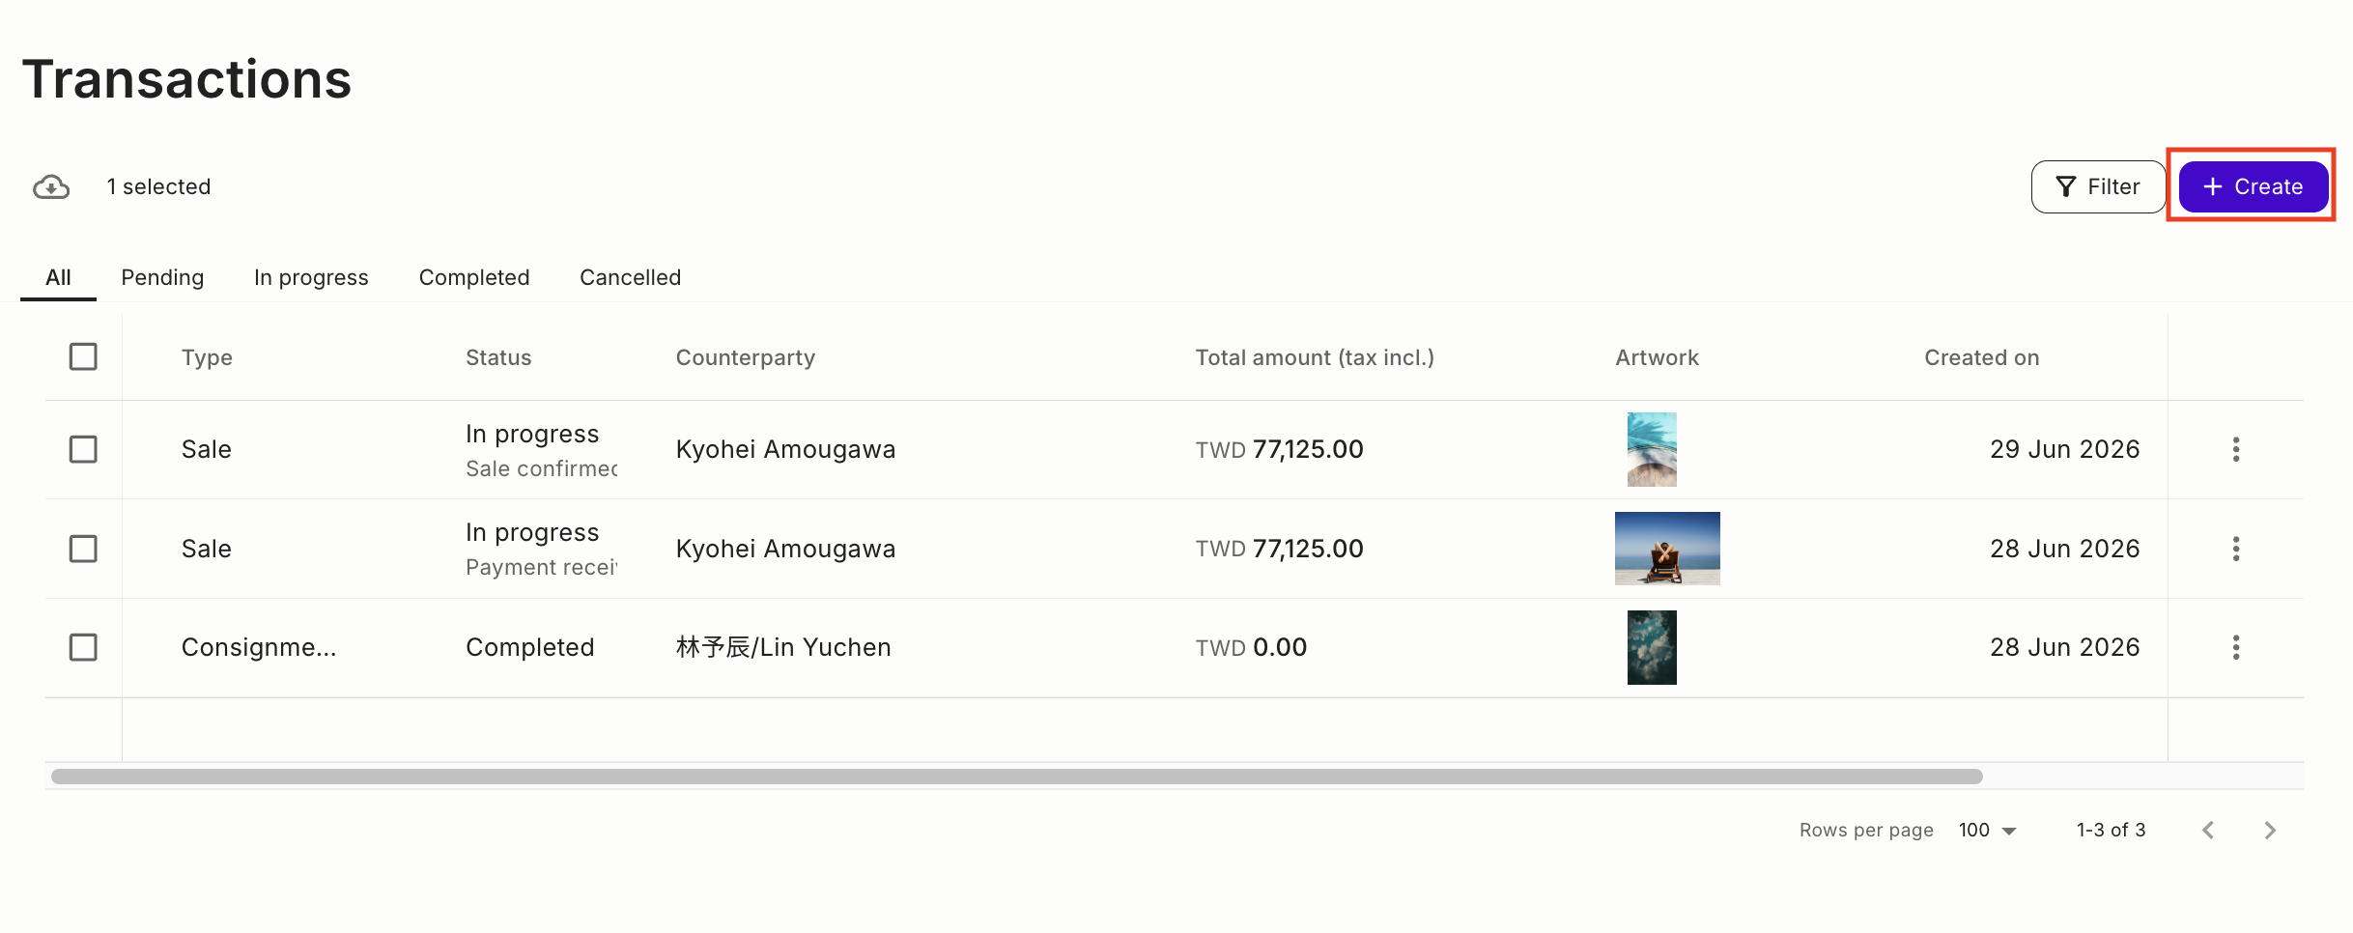Expand the rows per page dropdown
The width and height of the screenshot is (2353, 933).
(1988, 830)
